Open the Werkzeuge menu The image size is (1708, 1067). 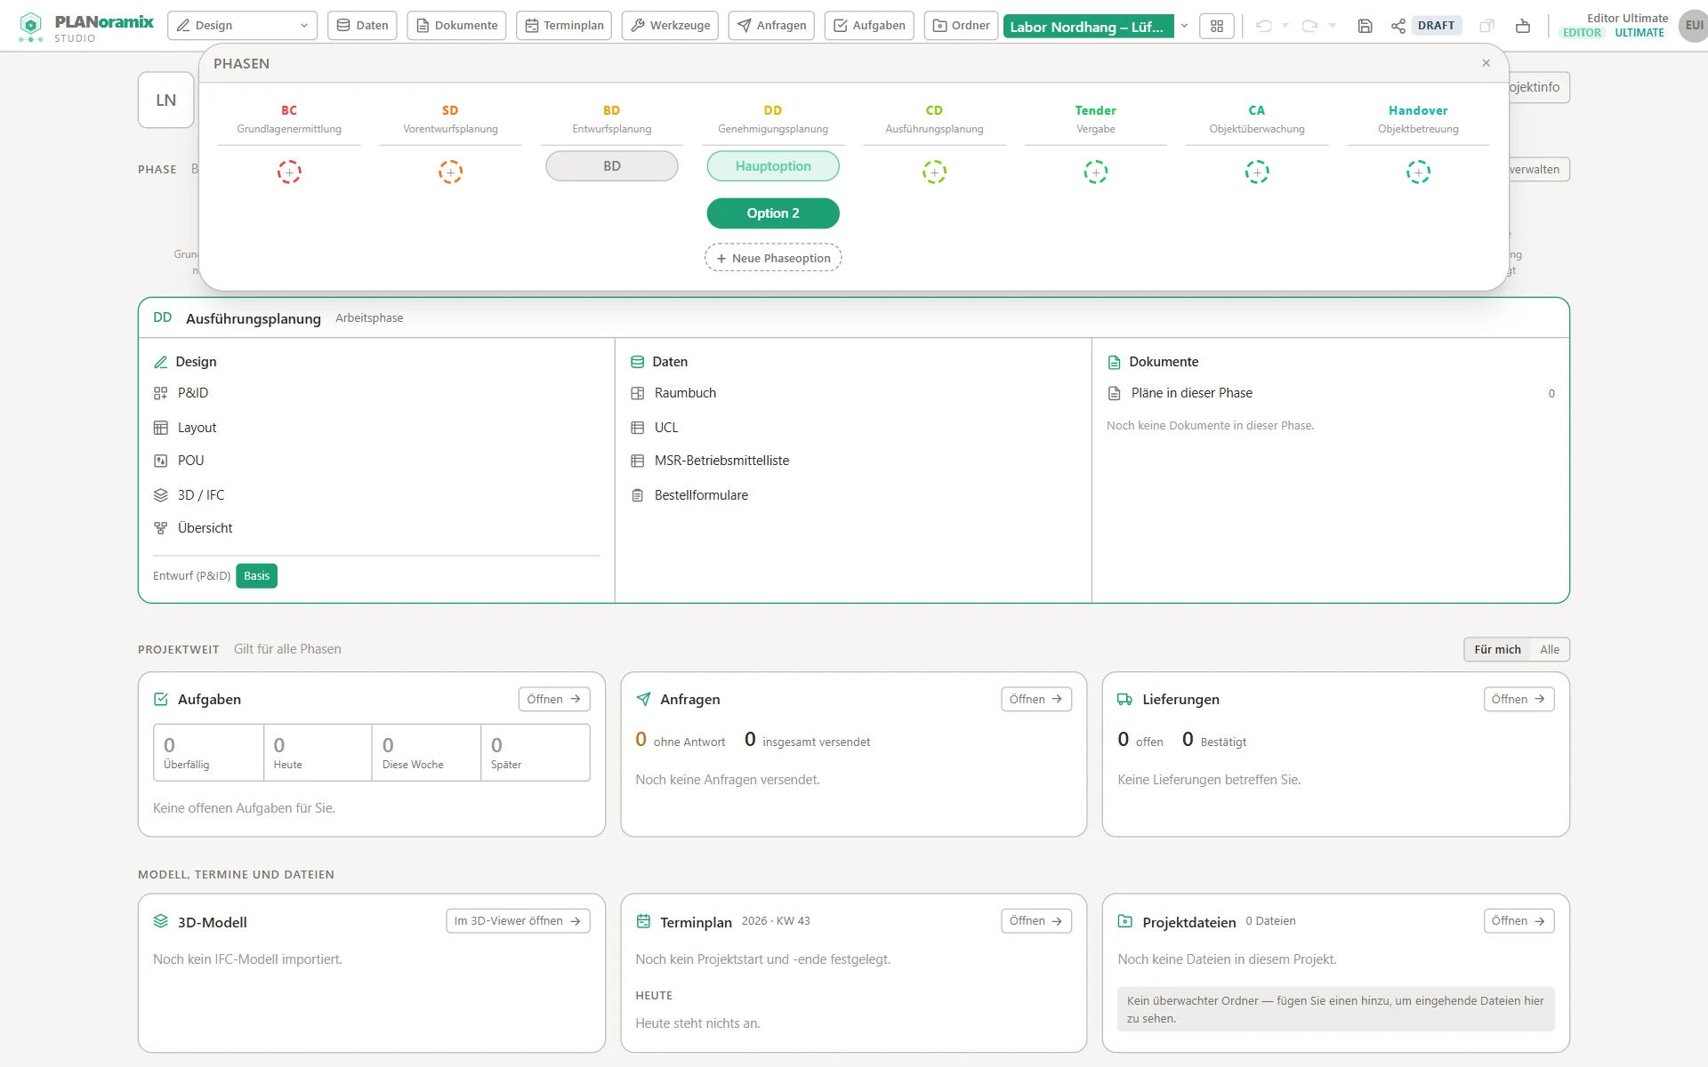[671, 26]
